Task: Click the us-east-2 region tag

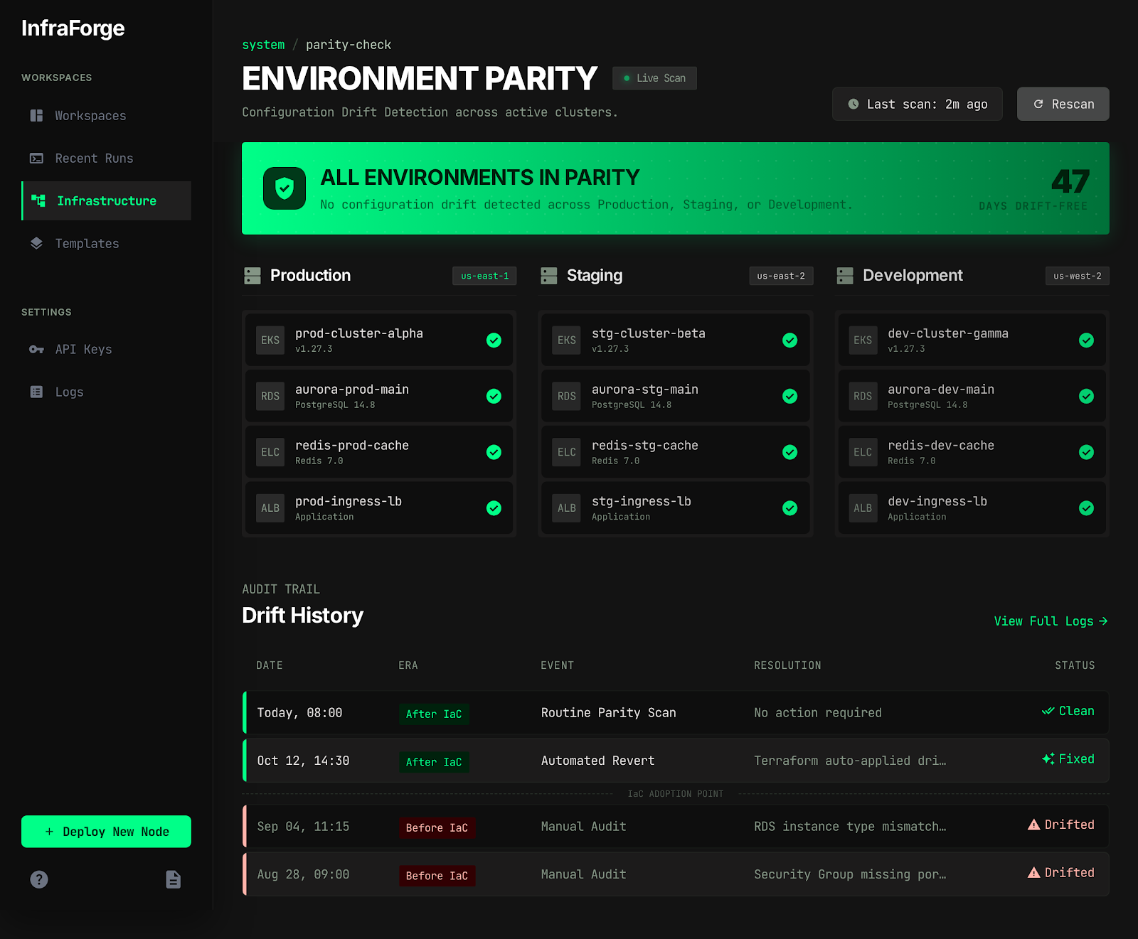Action: click(781, 276)
